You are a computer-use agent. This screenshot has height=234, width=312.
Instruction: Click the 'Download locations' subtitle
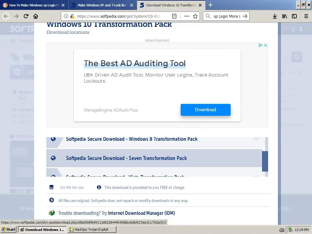68,32
